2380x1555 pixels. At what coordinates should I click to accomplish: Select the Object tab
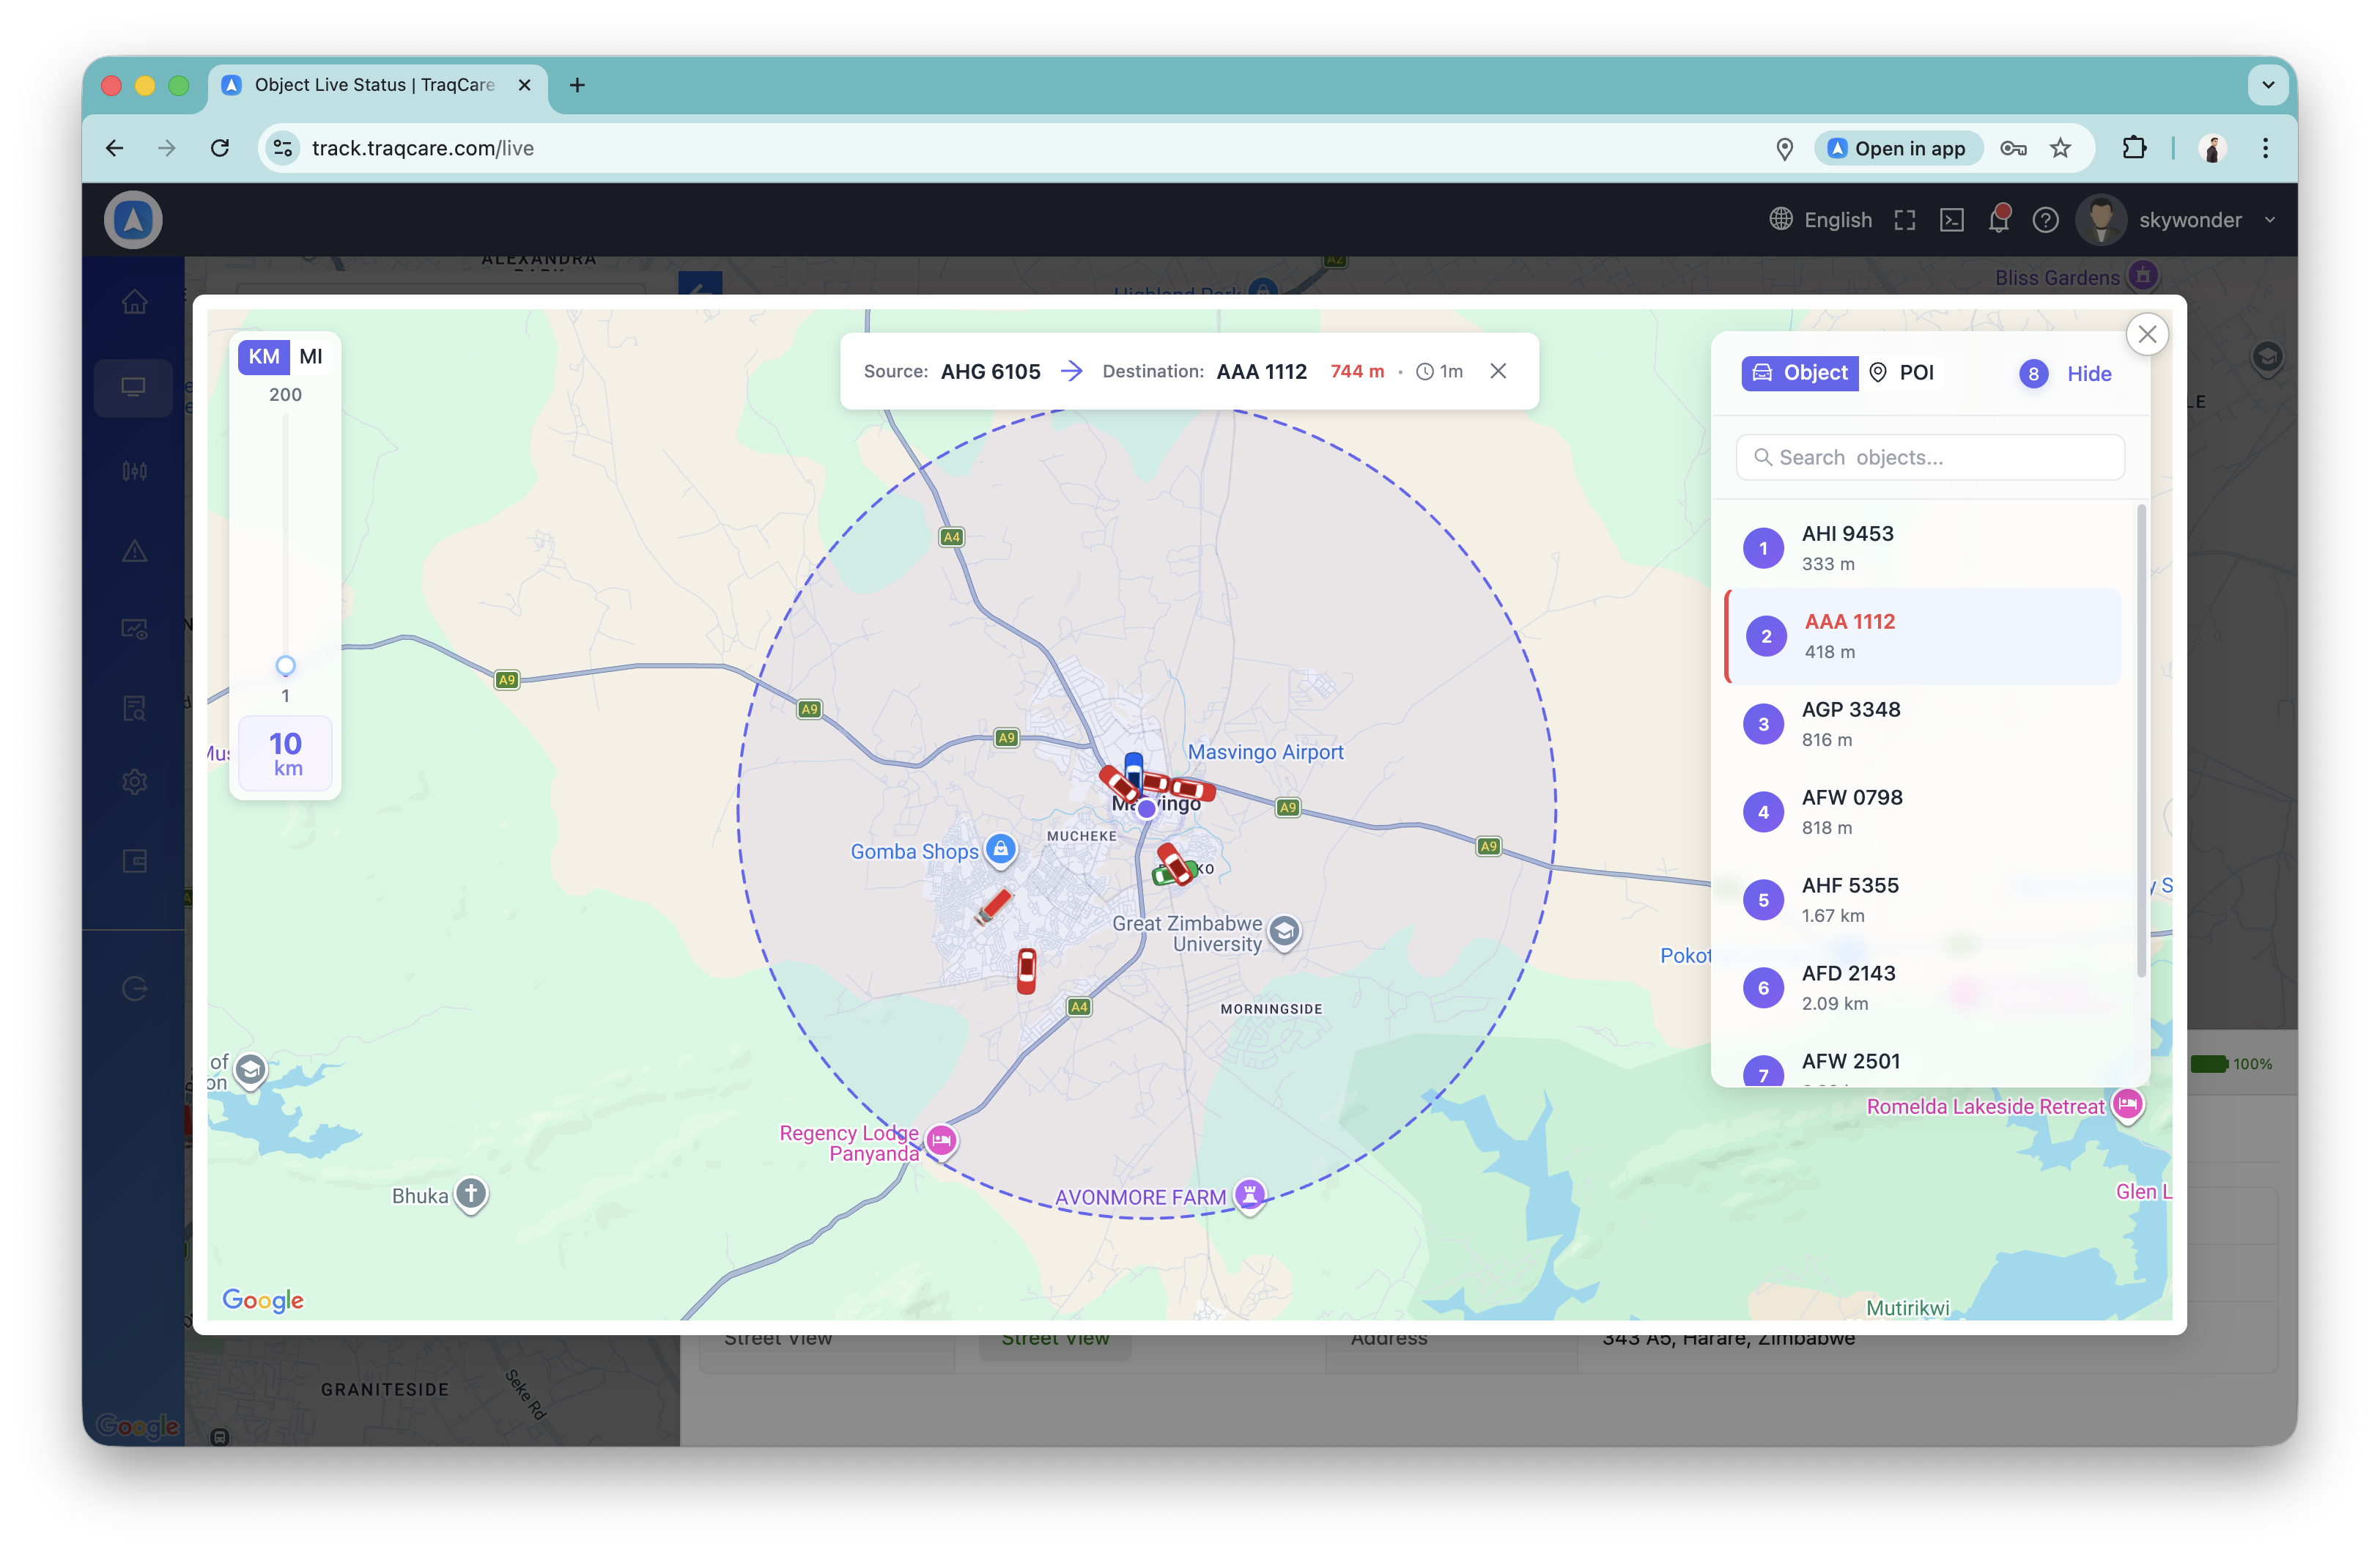coord(1800,373)
